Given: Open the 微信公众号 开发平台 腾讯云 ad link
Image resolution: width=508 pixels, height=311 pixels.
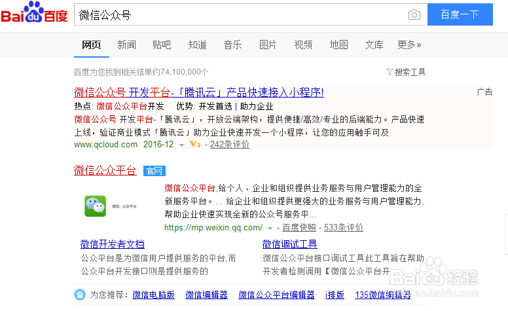Looking at the screenshot, I should point(198,92).
